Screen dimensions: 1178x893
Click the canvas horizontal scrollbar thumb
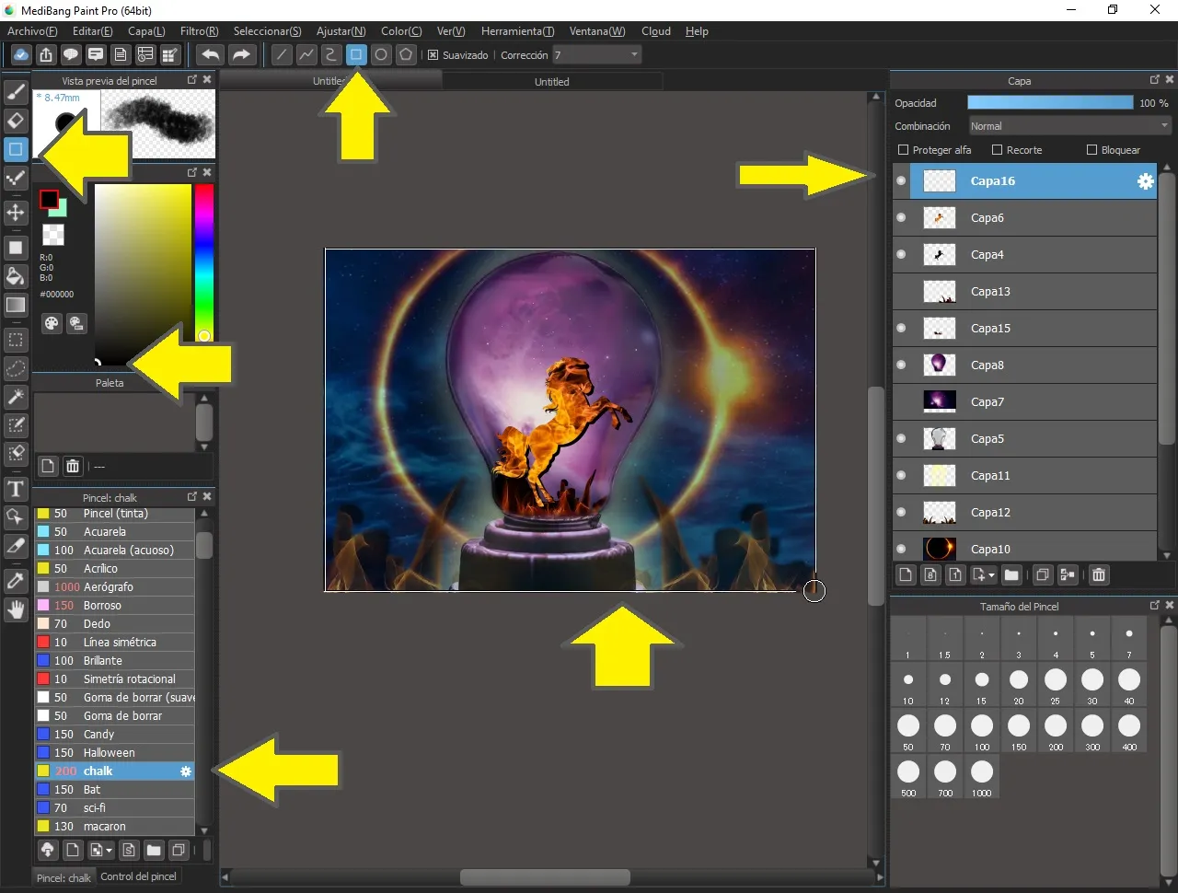(545, 877)
